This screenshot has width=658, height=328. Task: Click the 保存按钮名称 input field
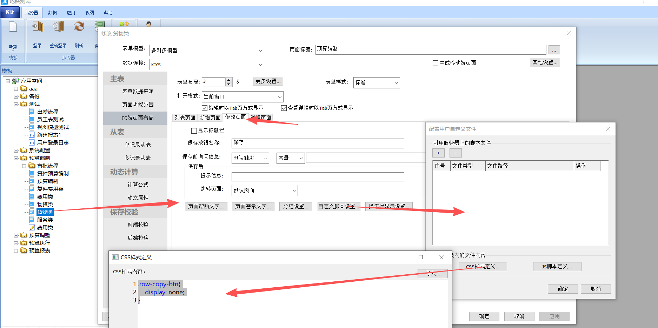click(x=318, y=143)
